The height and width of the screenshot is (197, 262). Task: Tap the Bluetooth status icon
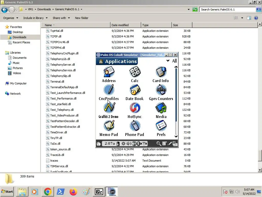coord(139,144)
